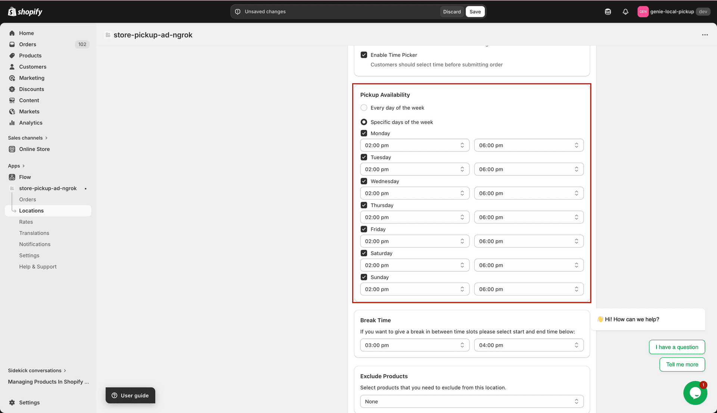Image resolution: width=717 pixels, height=413 pixels.
Task: Select the Products icon in sidebar
Action: tap(12, 55)
